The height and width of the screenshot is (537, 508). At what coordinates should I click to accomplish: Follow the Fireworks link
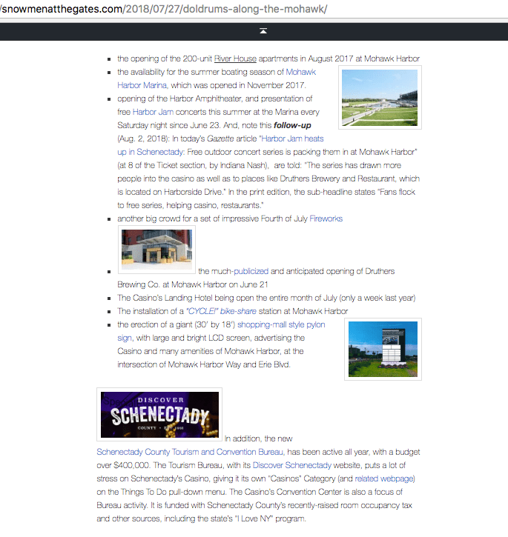pyautogui.click(x=326, y=219)
